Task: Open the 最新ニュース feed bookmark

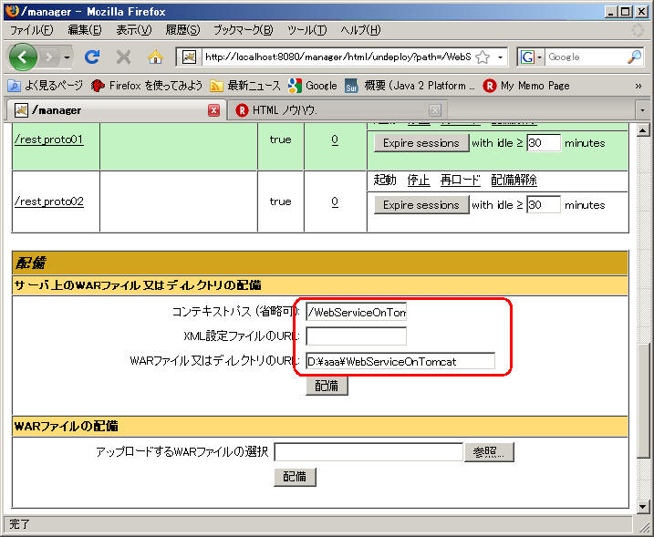Action: [245, 86]
